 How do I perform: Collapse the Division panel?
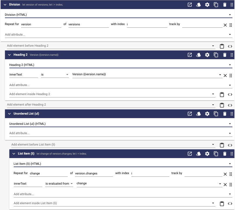point(5,5)
